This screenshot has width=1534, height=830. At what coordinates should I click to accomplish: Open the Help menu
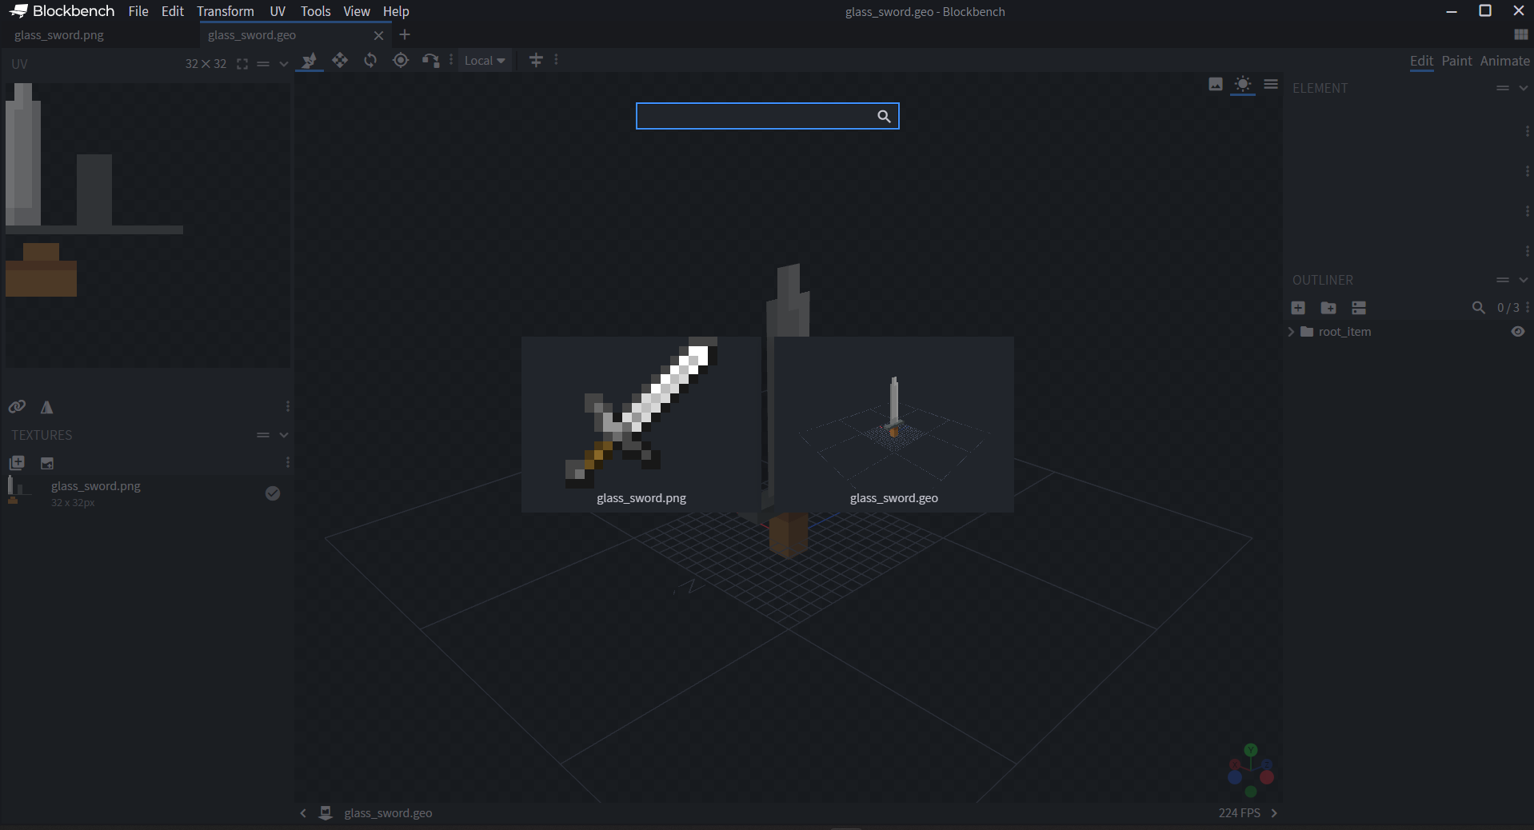click(396, 11)
